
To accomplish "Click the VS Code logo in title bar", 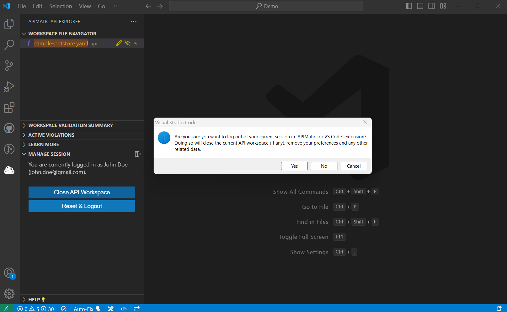I will (6, 6).
